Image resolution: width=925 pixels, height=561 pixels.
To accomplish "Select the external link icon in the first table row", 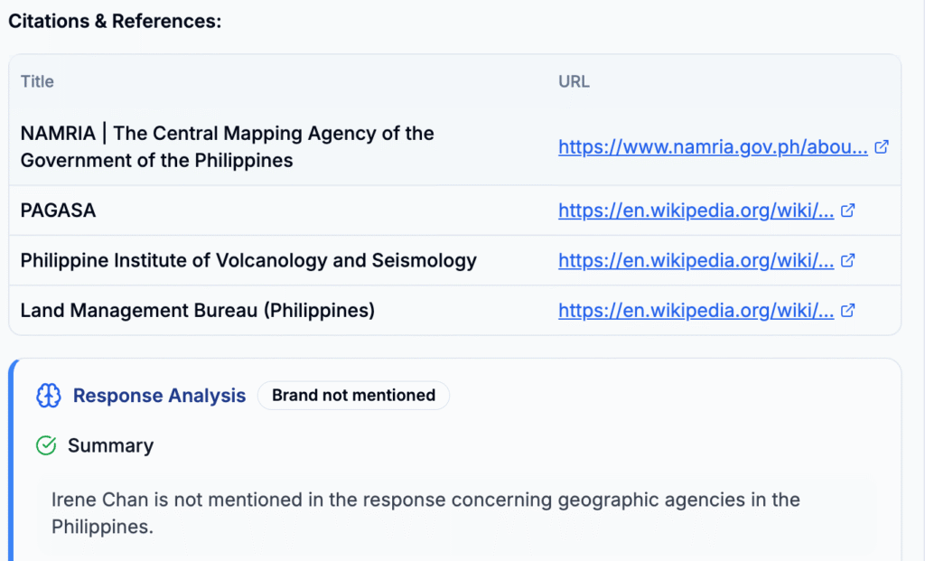I will [882, 146].
